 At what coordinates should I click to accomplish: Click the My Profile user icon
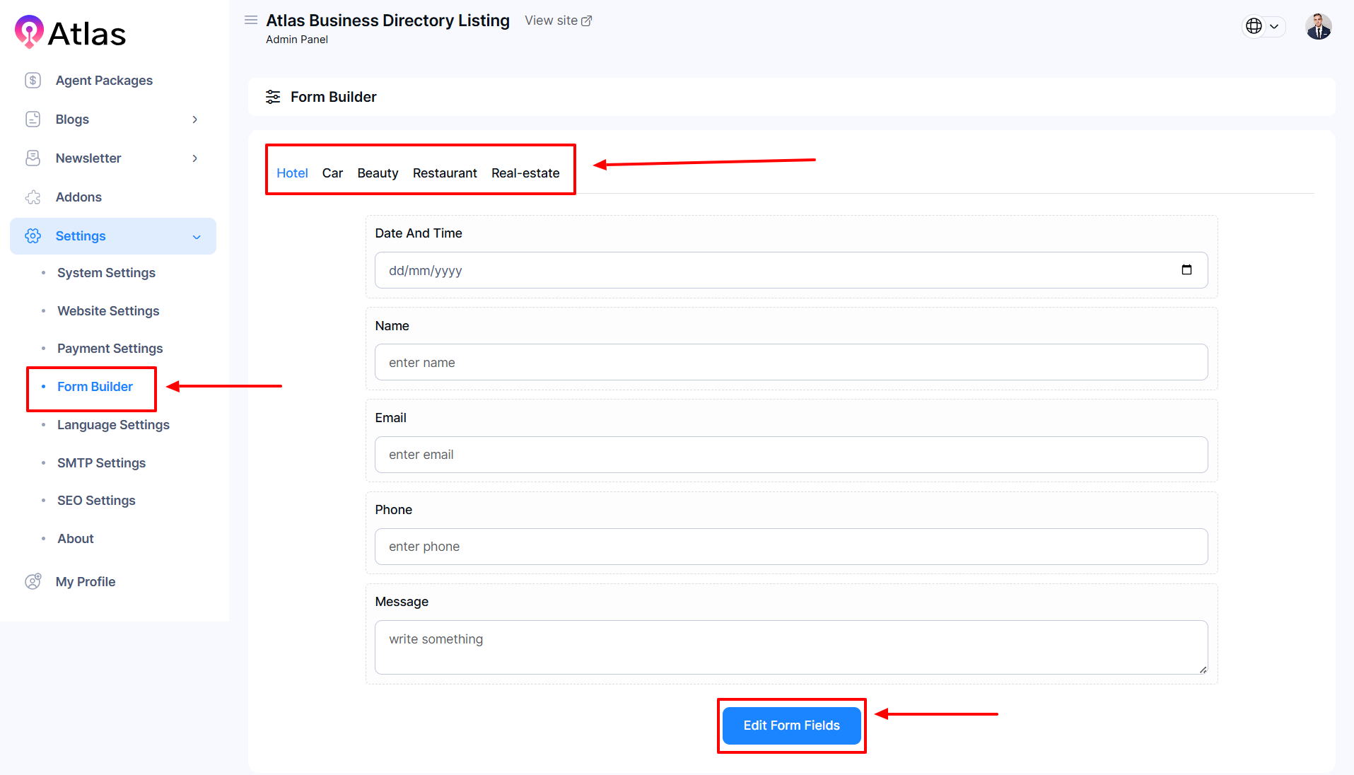pos(33,582)
